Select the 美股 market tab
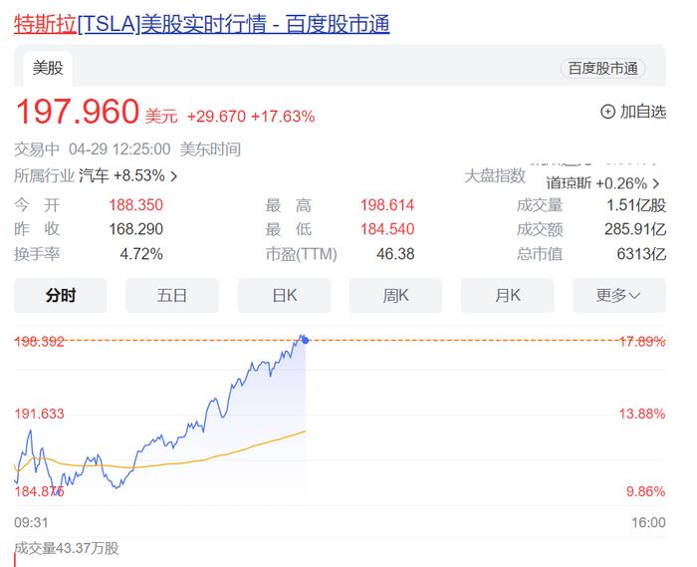The height and width of the screenshot is (567, 697). click(47, 68)
